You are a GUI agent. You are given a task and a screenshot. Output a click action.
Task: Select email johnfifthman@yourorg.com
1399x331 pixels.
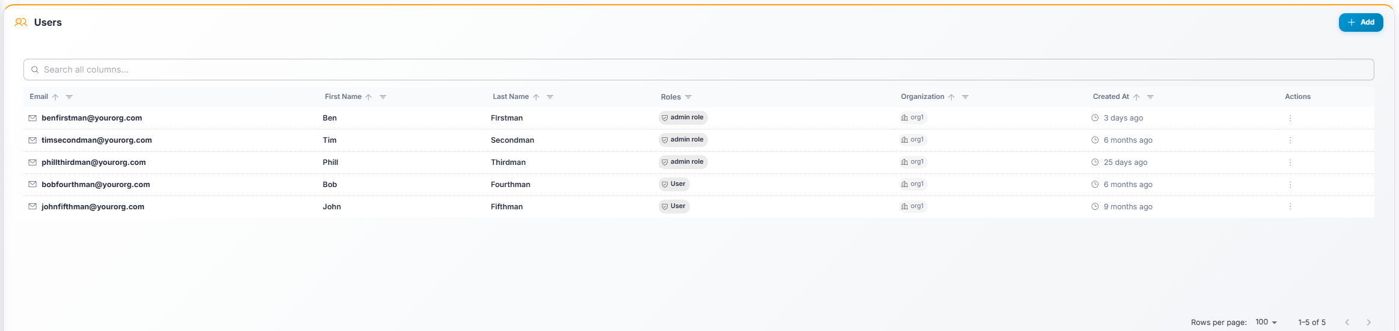(x=93, y=207)
